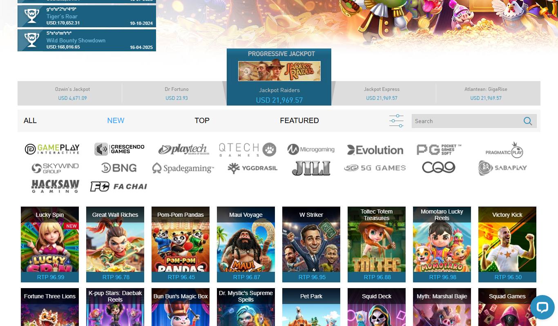Select the Fa Chai provider logo
Screen dimensions: 558x326
118,187
